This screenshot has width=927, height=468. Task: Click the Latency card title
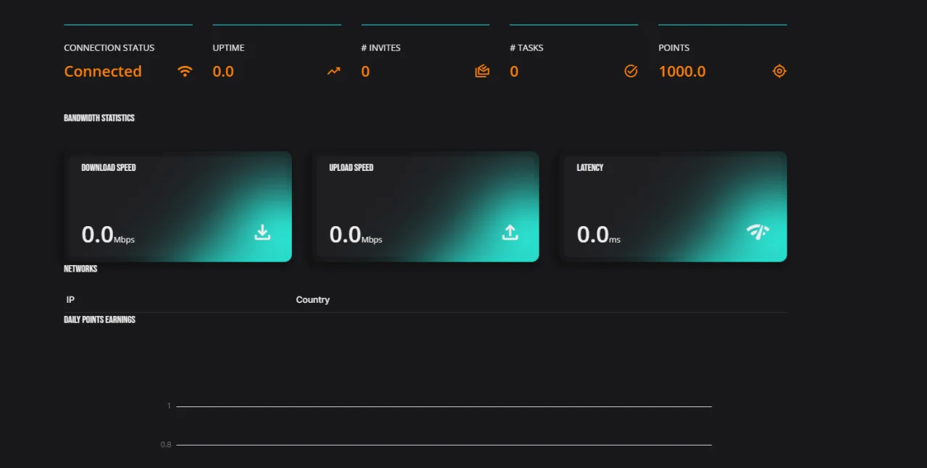click(590, 167)
